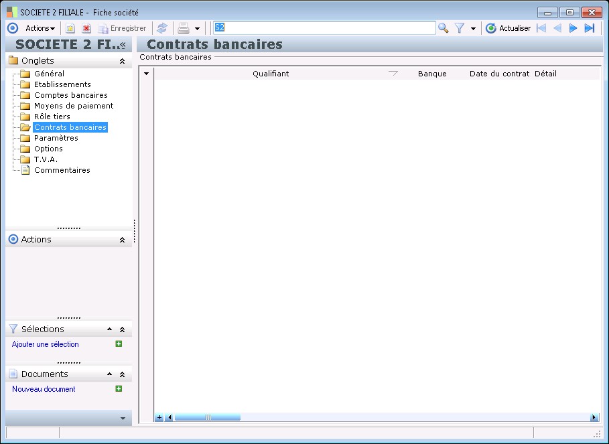Open the Commentaires tab
The height and width of the screenshot is (444, 609).
62,170
